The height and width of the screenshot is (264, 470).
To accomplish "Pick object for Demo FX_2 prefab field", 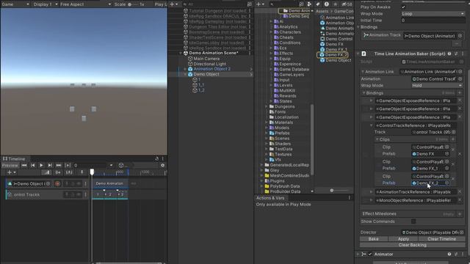I will coord(446,183).
